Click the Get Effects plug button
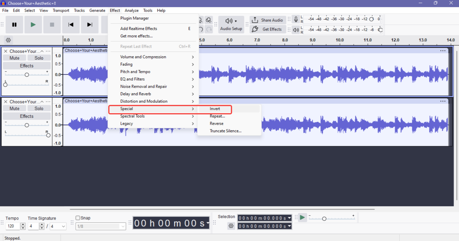The image size is (459, 241). (268, 29)
